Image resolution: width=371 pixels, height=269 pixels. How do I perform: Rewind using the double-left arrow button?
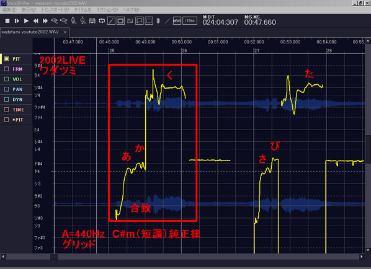(35, 21)
